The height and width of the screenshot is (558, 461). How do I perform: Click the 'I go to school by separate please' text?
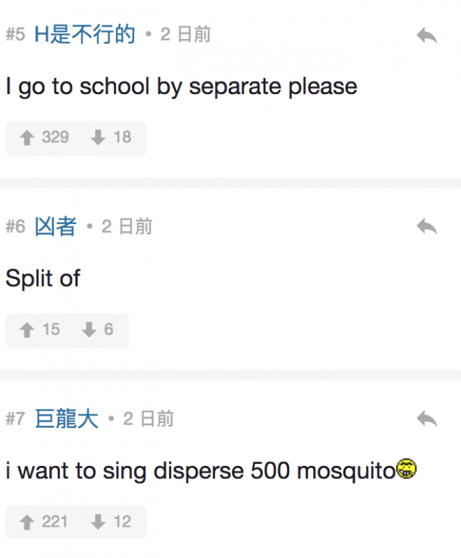tap(181, 86)
